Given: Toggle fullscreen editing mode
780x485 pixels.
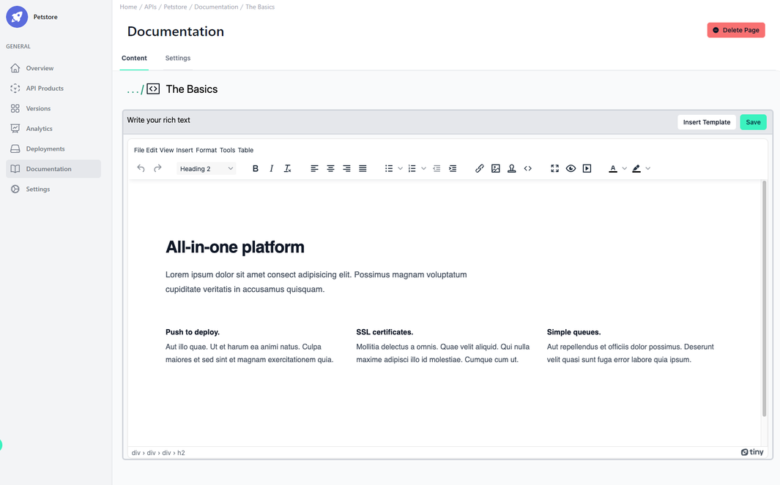Looking at the screenshot, I should click(554, 168).
